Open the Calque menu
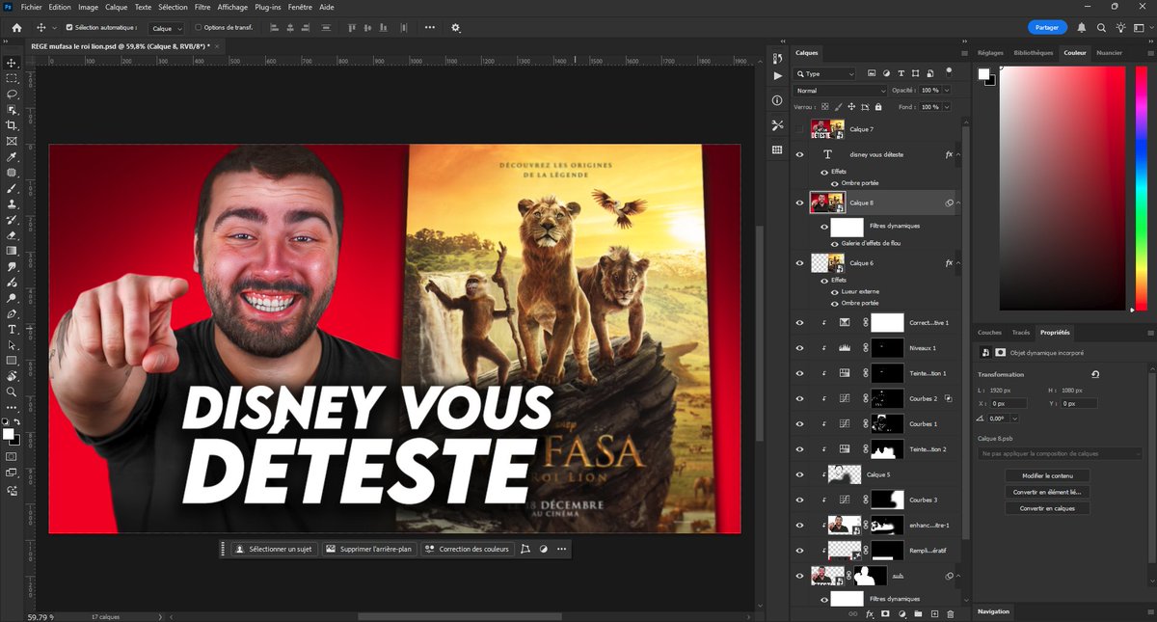The width and height of the screenshot is (1157, 622). point(116,7)
